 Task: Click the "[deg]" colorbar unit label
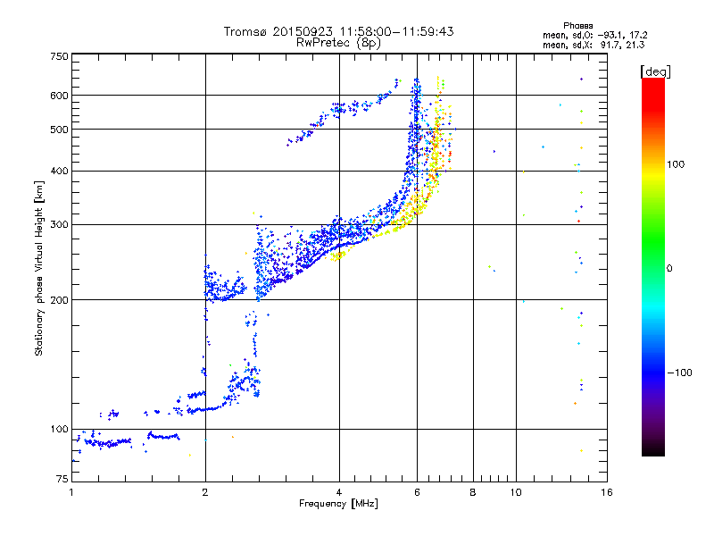[655, 71]
